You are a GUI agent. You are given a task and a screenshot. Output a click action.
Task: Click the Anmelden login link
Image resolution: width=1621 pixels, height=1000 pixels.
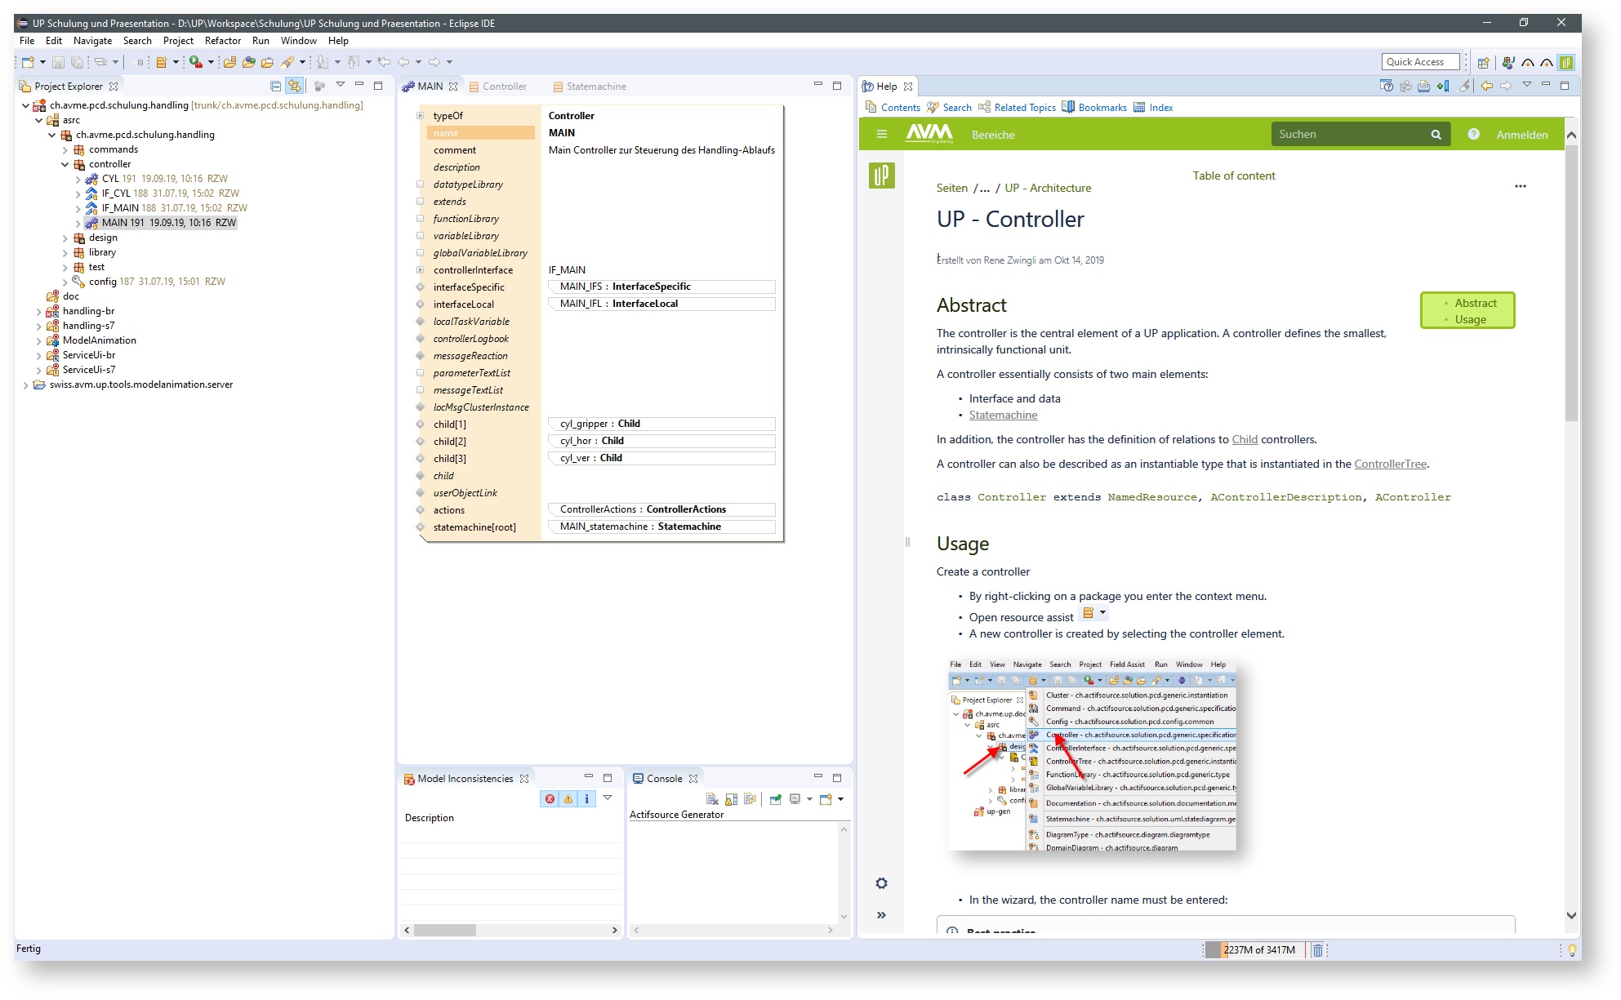pyautogui.click(x=1521, y=135)
